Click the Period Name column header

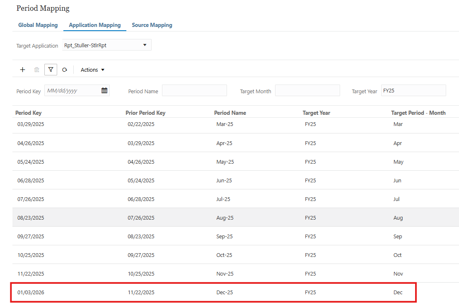tap(230, 113)
